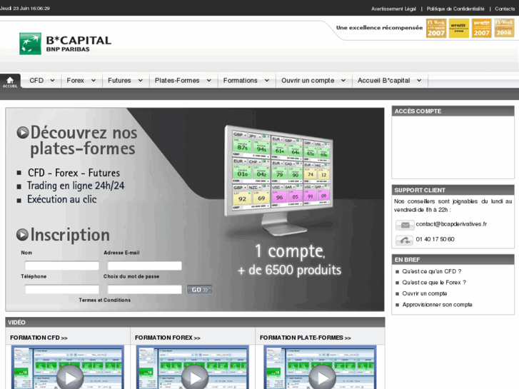Open the Politique de Confidentialité link
519x389 pixels.
(x=455, y=9)
